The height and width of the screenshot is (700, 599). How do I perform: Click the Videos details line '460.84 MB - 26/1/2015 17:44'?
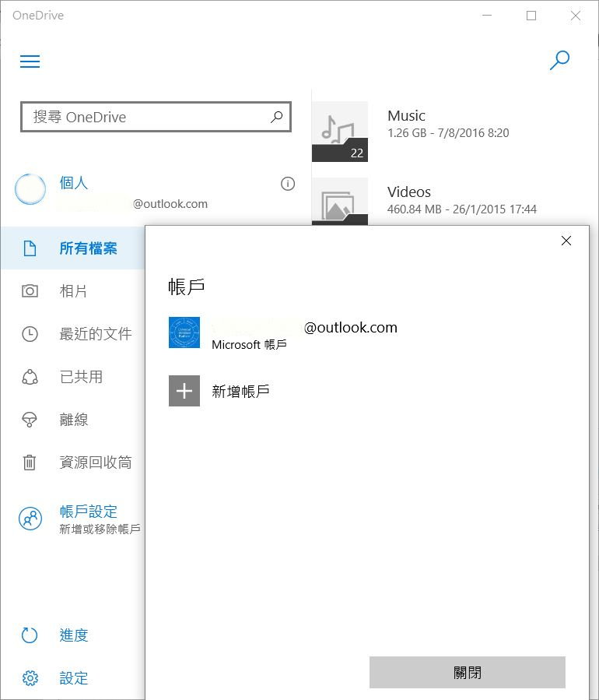(462, 209)
